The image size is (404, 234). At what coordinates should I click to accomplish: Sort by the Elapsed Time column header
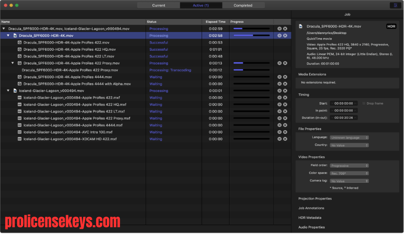coord(216,22)
